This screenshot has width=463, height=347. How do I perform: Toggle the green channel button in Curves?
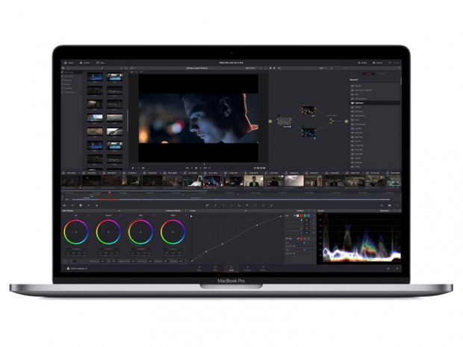click(x=306, y=216)
